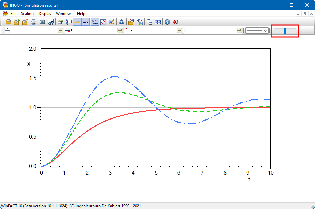Confirm the x-axis label 't' with enter button
Screen dimensions: 315x209
pos(120,31)
